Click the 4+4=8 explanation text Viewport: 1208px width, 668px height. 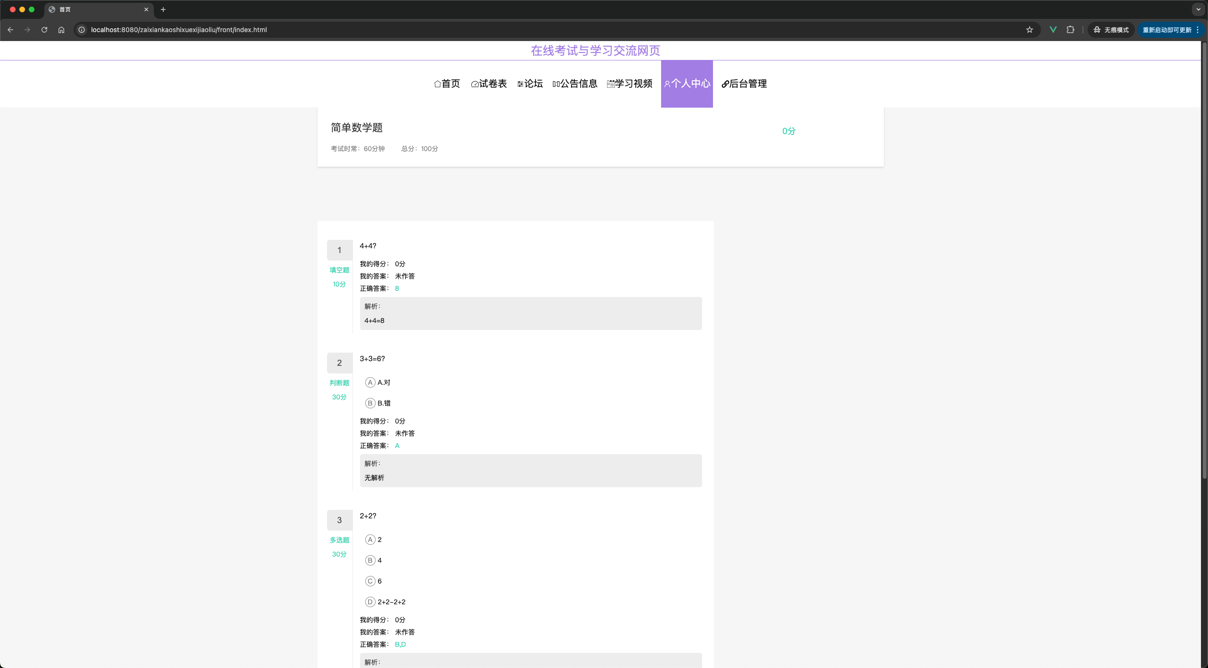(374, 321)
